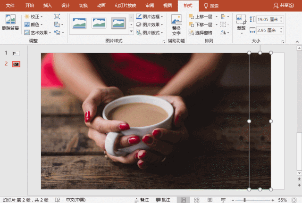Open the Selection Pane (选择窗格)
The height and width of the screenshot is (203, 302).
click(200, 32)
